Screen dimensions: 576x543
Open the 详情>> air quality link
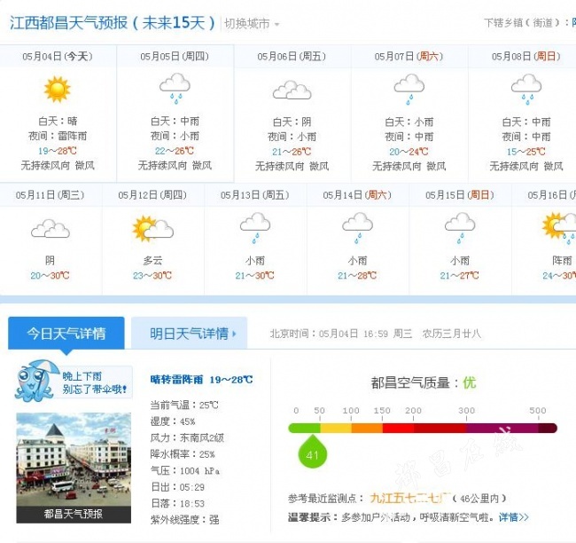pos(514,517)
